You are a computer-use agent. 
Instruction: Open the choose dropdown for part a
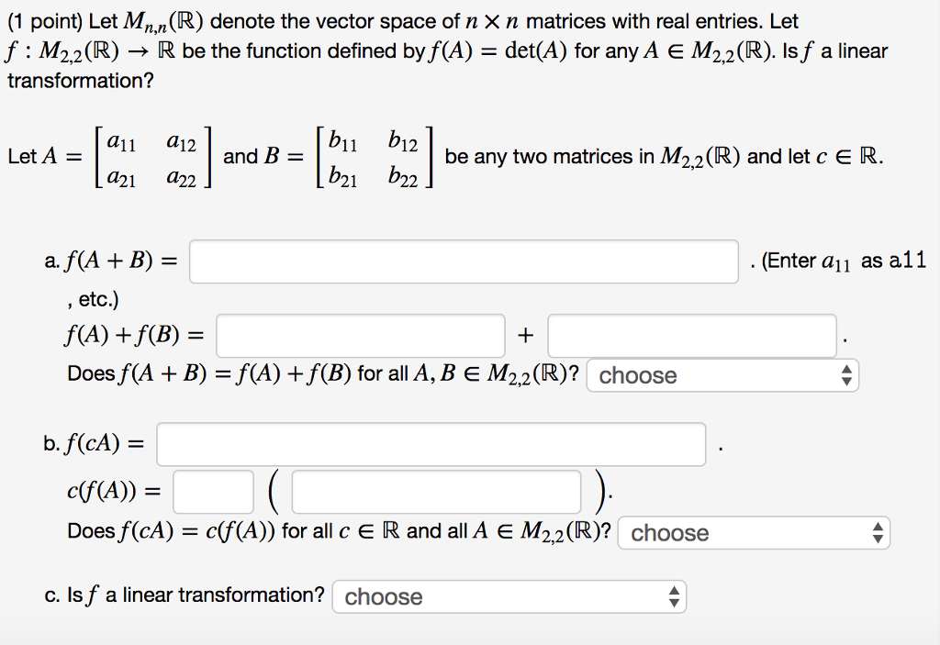[x=722, y=375]
